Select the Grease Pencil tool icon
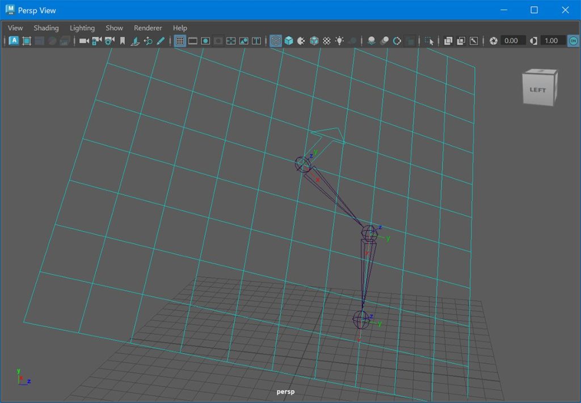Screen dimensions: 581x403 (x=161, y=41)
